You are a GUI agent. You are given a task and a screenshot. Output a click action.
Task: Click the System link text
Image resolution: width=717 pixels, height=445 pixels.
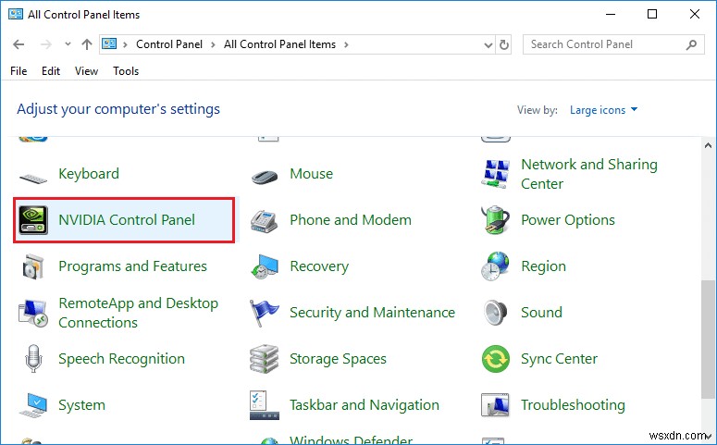[x=81, y=404]
